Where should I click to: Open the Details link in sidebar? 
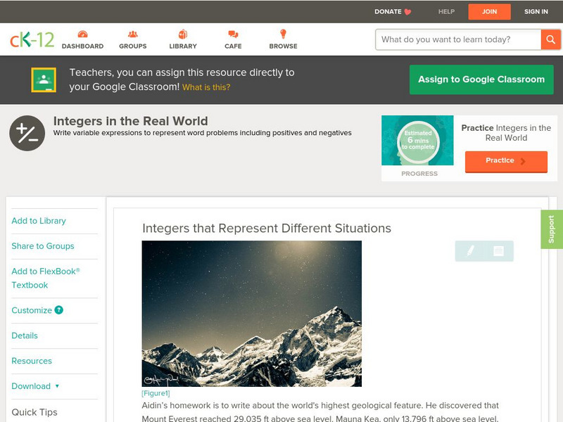click(x=25, y=335)
